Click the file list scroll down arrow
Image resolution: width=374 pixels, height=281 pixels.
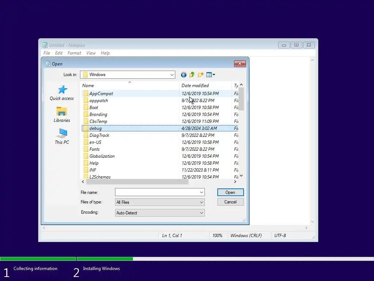tap(241, 176)
